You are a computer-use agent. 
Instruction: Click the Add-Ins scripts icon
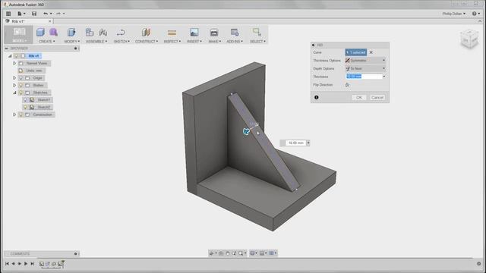coord(235,32)
